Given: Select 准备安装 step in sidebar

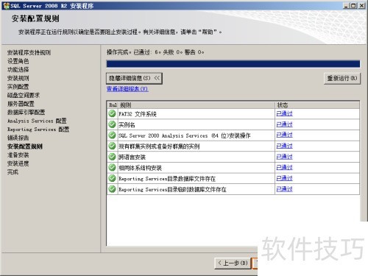Looking at the screenshot, I should coord(18,155).
